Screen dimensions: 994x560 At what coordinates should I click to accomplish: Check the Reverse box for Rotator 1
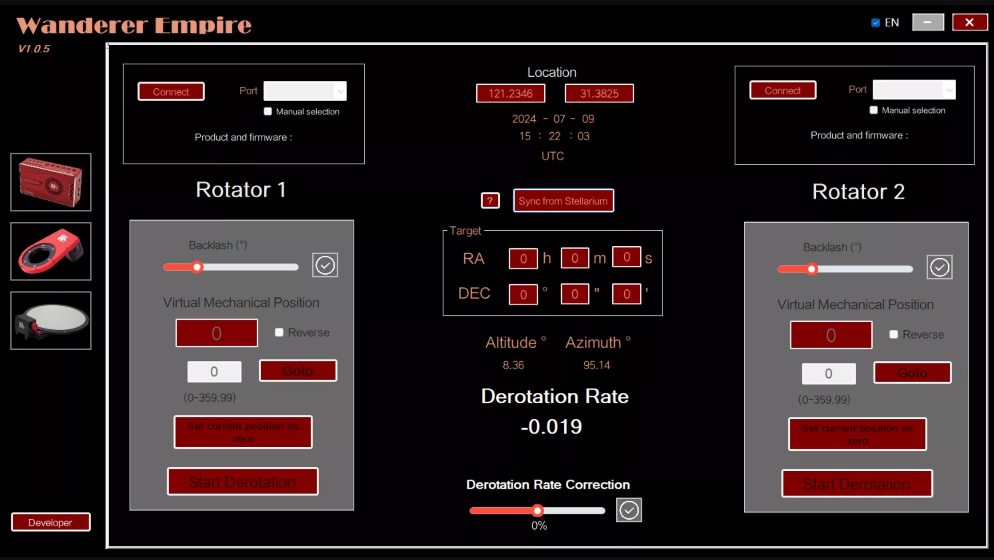(279, 332)
